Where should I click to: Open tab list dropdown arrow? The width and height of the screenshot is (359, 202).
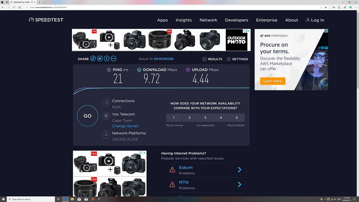coord(44,2)
